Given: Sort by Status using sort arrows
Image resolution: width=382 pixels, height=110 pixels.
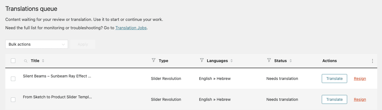Looking at the screenshot, I should 291,61.
